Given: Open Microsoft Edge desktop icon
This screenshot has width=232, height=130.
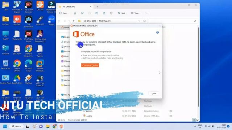Looking at the screenshot, I should 29,66.
